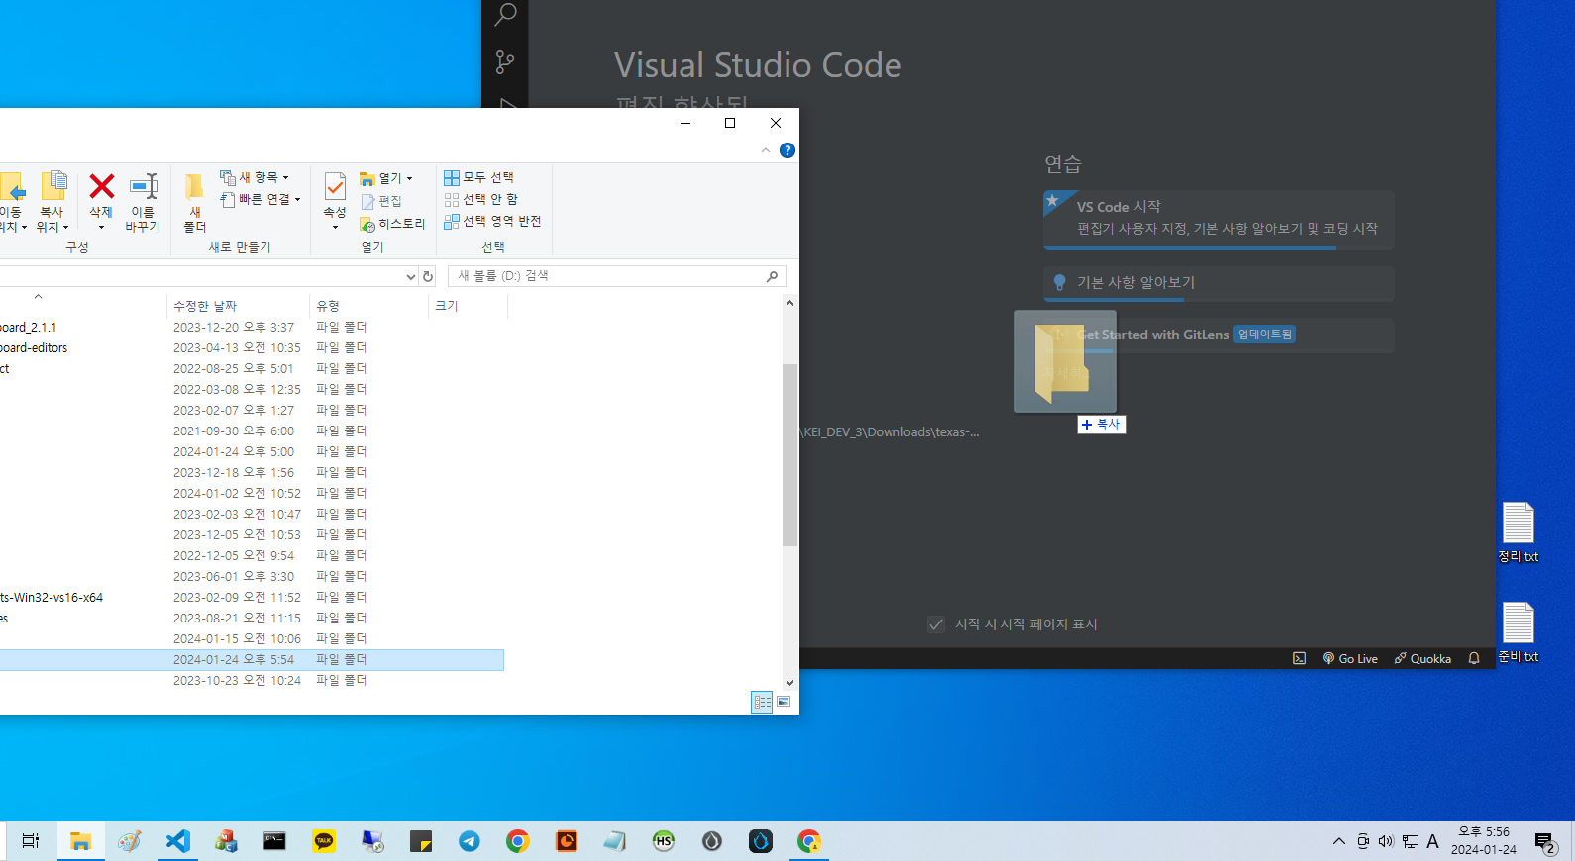Viewport: 1575px width, 861px height.
Task: Show hidden system tray icons
Action: click(x=1339, y=841)
